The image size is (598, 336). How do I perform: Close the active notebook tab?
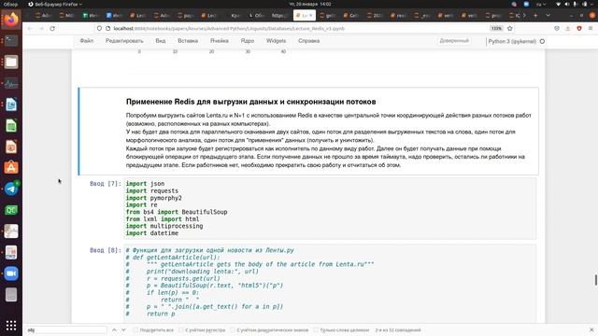[311, 16]
